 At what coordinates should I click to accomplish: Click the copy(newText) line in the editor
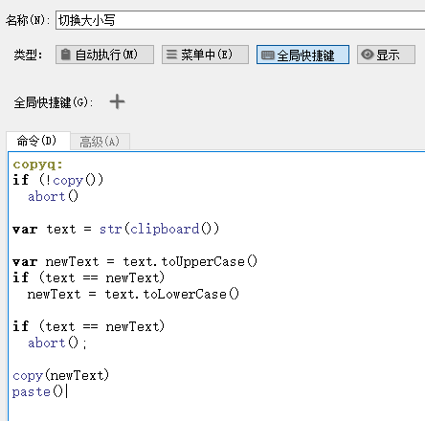coord(60,376)
